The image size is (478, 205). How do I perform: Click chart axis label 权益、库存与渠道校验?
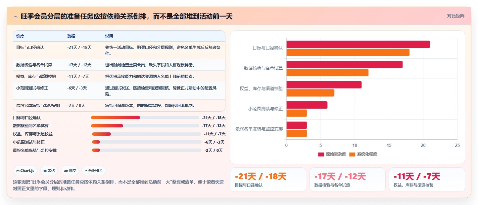tap(261, 88)
